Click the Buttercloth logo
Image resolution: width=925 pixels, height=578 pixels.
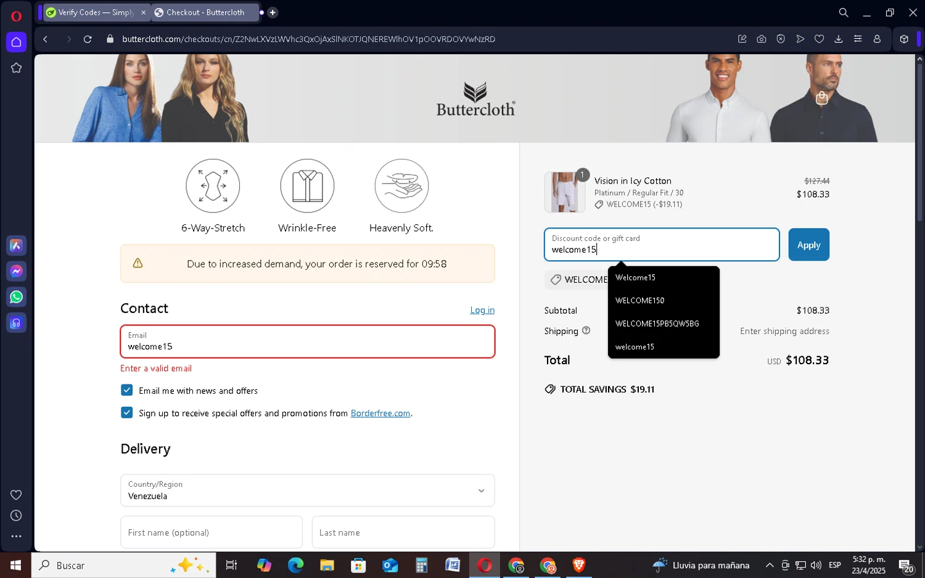pyautogui.click(x=475, y=99)
